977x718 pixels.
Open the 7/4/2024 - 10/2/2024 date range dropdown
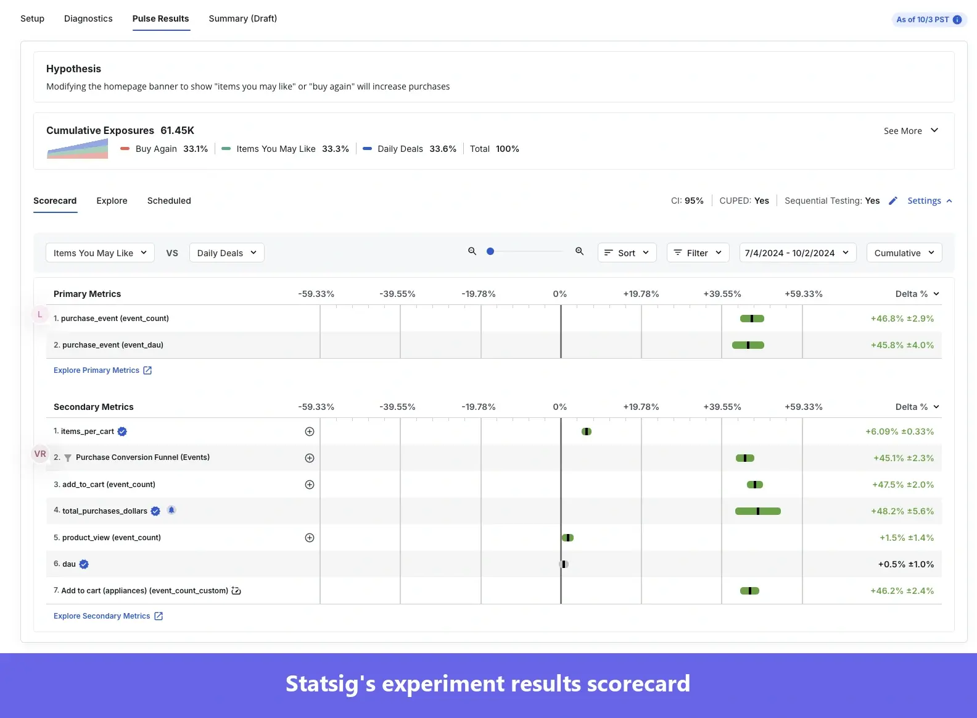point(798,253)
